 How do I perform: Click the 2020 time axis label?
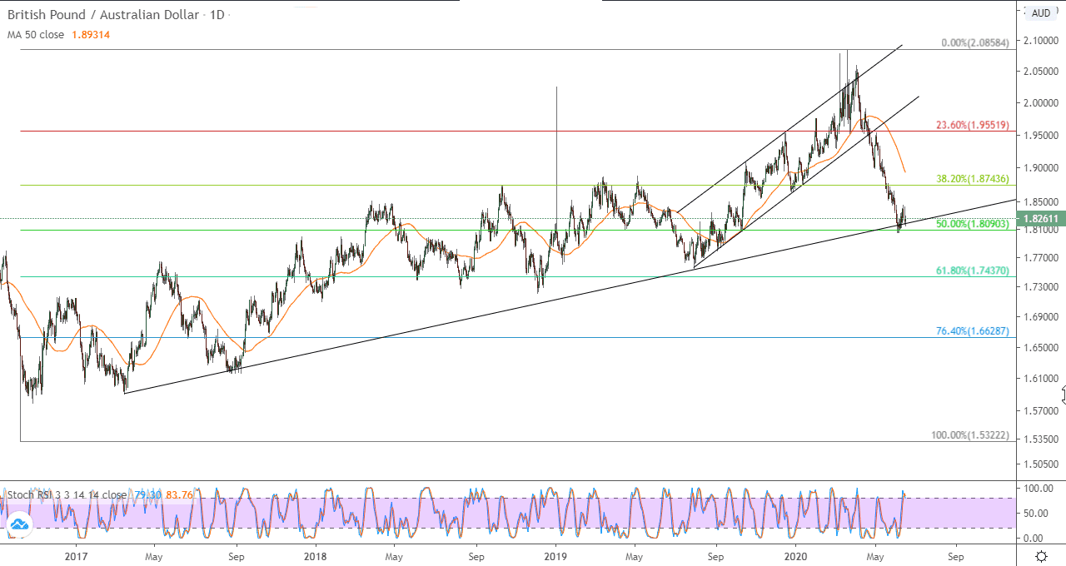(x=795, y=555)
